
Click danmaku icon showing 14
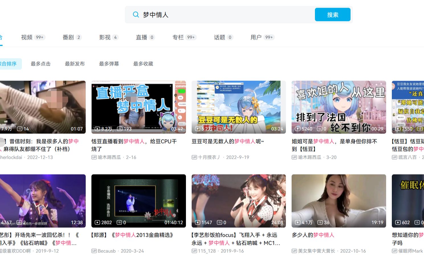point(20,129)
